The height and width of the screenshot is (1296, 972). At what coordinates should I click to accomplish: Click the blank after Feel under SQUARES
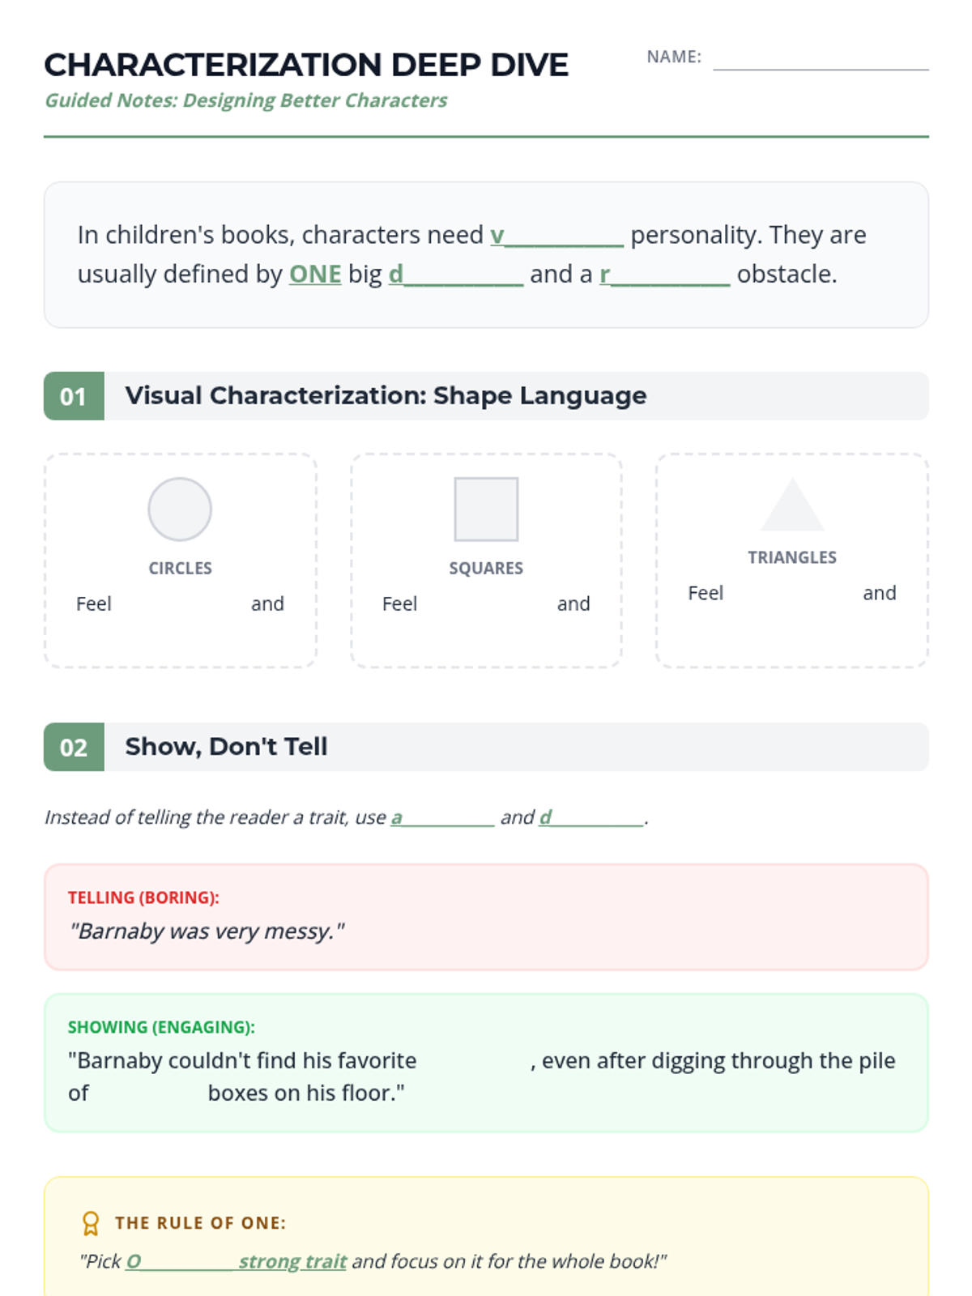[487, 604]
